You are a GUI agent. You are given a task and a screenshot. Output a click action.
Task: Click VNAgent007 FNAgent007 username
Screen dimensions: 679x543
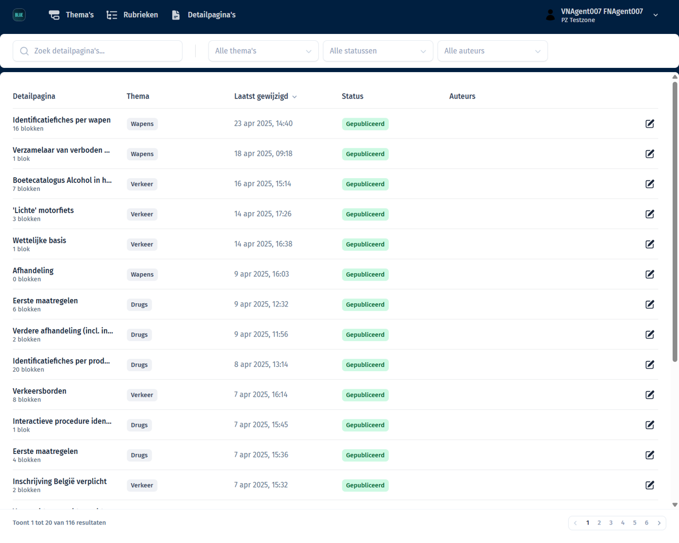pos(602,11)
